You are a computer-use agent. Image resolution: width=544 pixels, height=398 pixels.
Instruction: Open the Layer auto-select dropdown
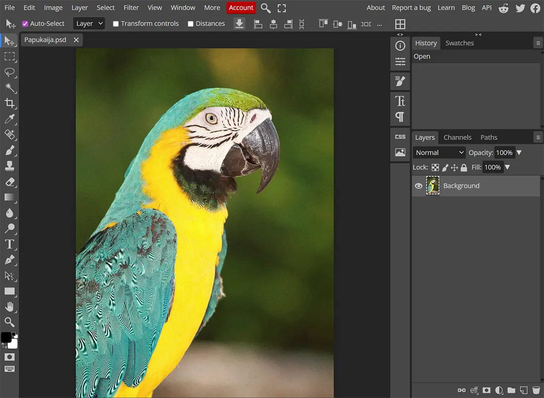pos(89,23)
